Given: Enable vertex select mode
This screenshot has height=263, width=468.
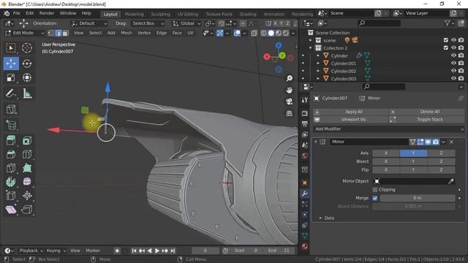Looking at the screenshot, I should tap(51, 33).
